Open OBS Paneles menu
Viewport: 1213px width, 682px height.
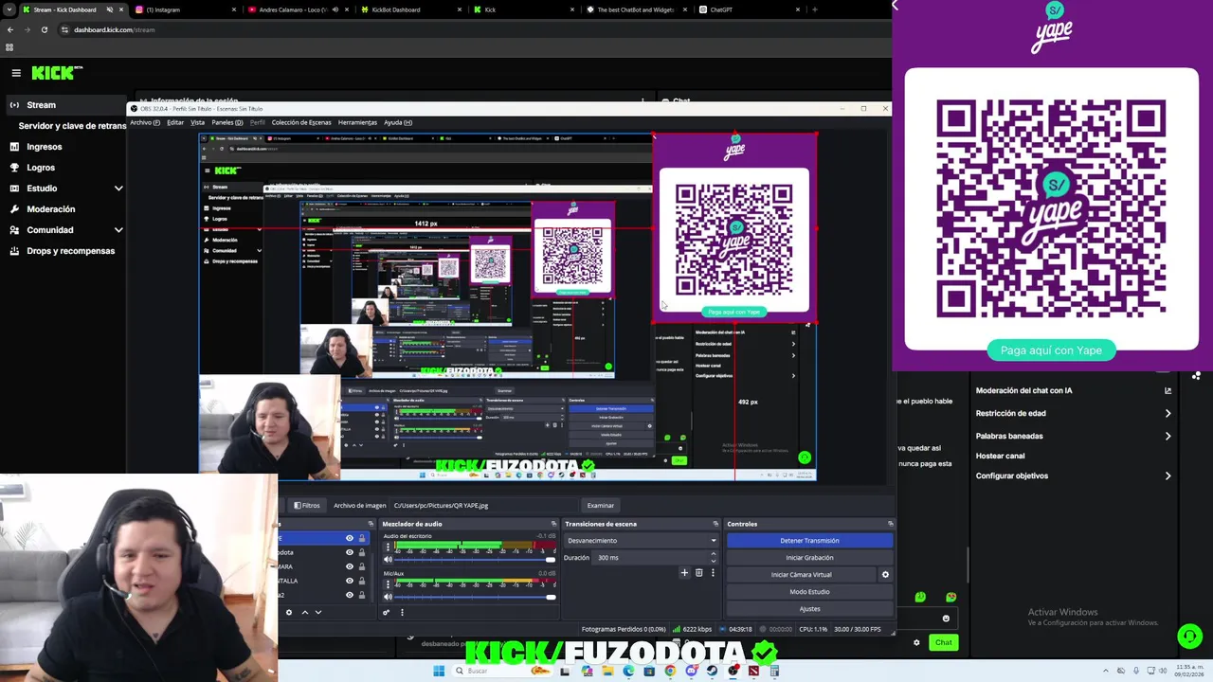tap(226, 122)
